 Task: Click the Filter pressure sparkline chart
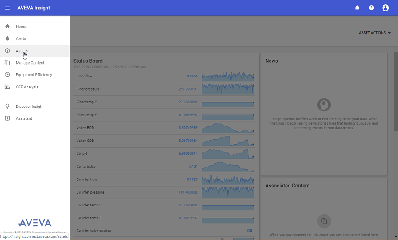228,89
